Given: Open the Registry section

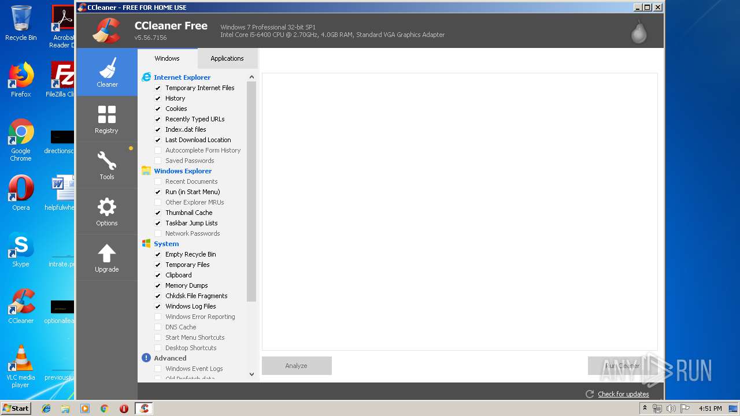Looking at the screenshot, I should point(107,119).
